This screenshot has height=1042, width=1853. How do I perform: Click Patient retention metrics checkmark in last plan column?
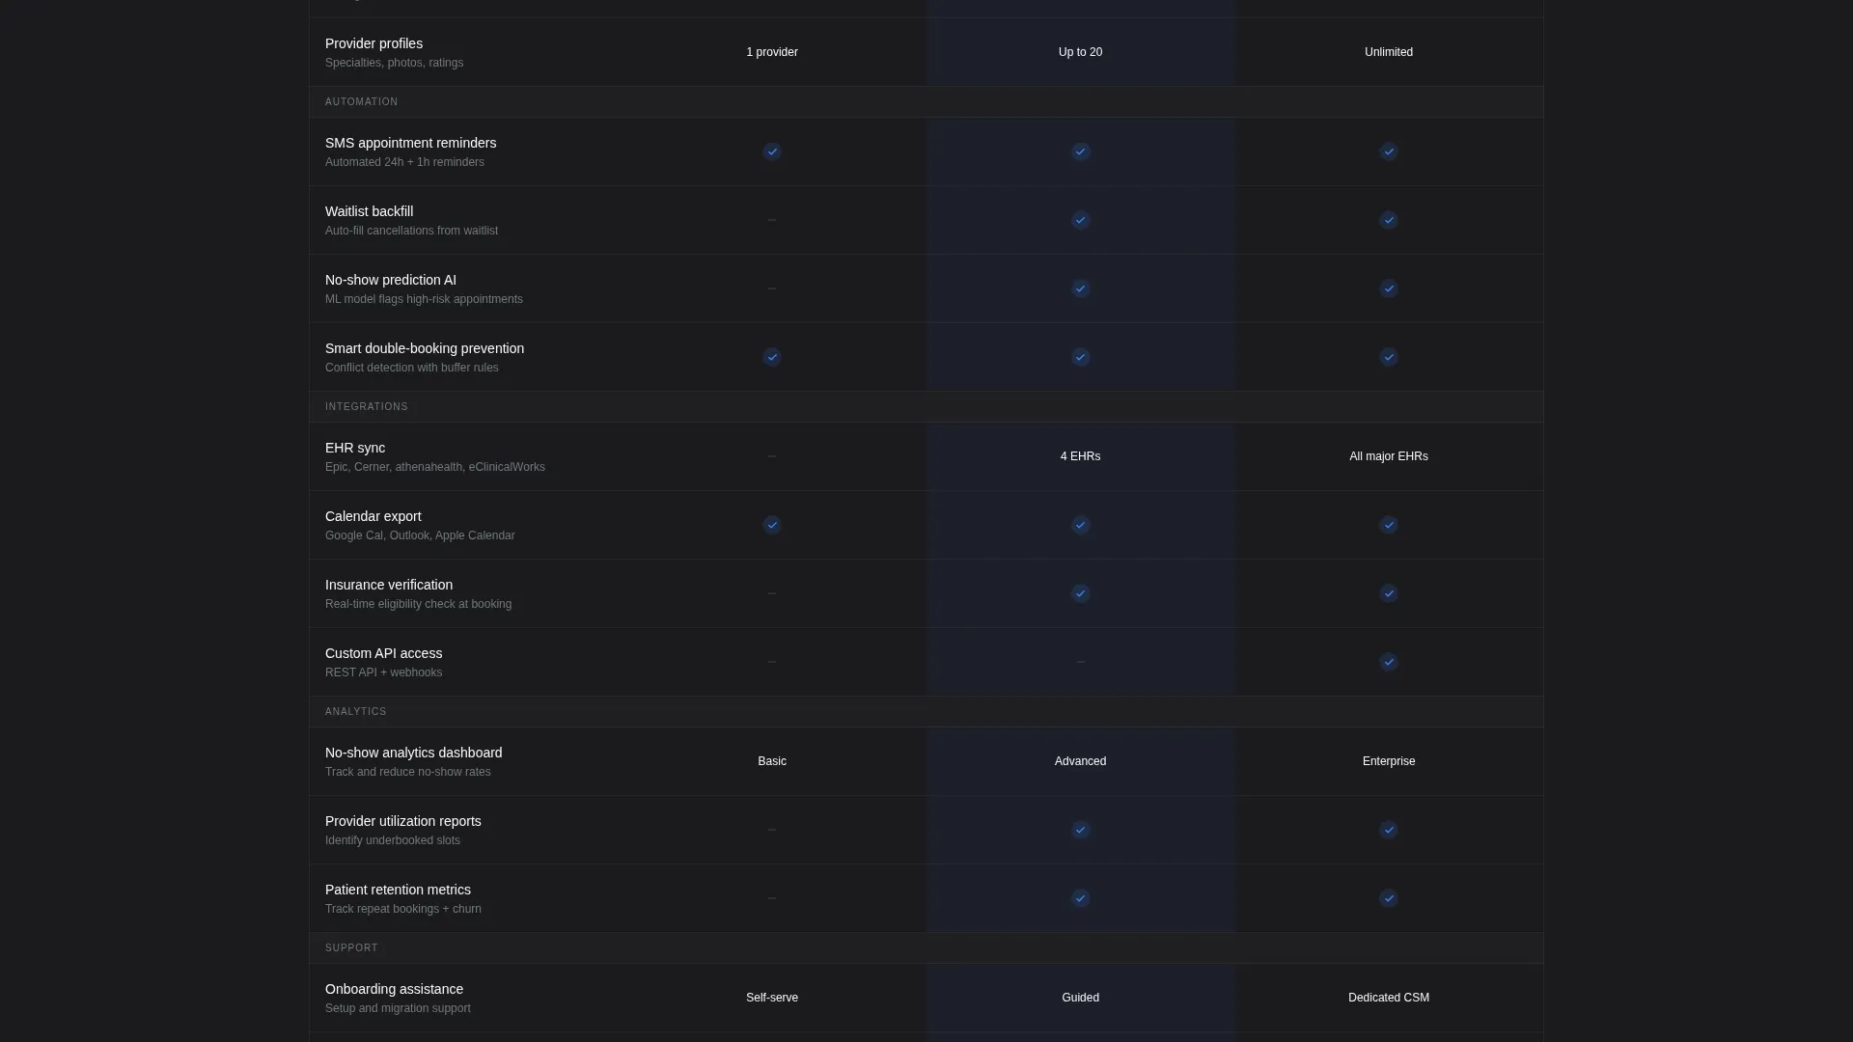(x=1389, y=898)
